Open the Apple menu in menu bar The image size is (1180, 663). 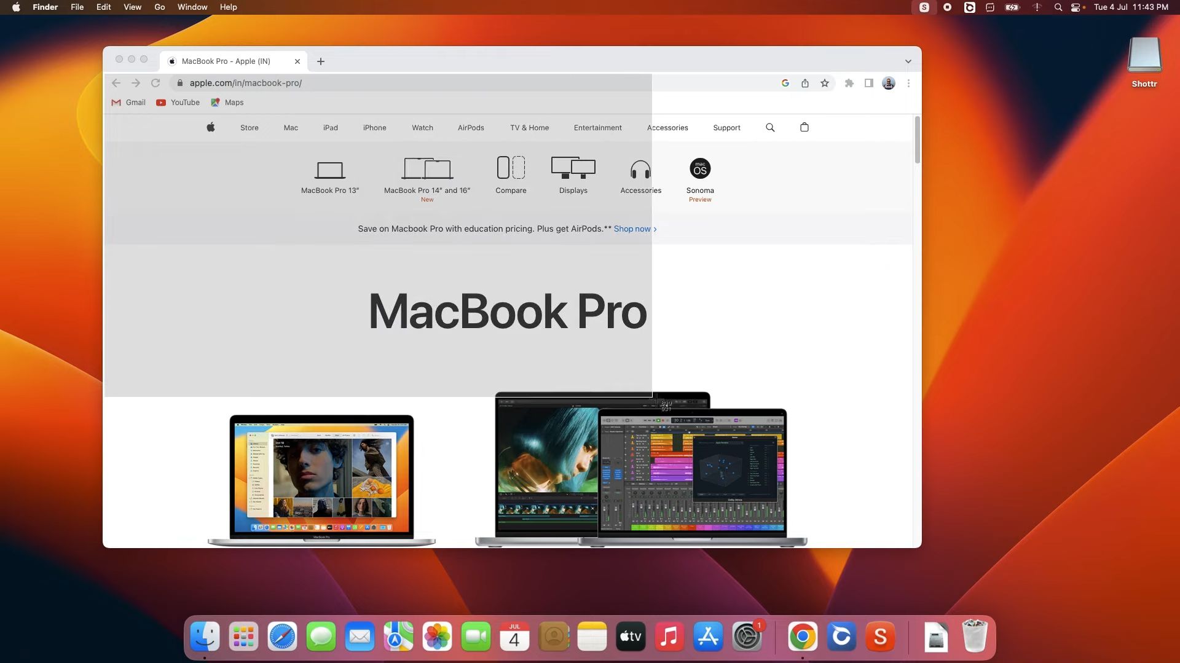point(16,7)
